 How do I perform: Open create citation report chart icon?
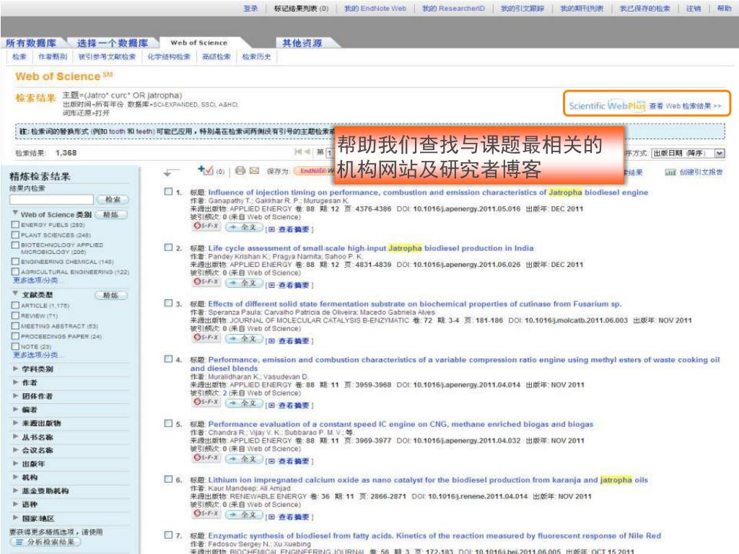coord(670,172)
